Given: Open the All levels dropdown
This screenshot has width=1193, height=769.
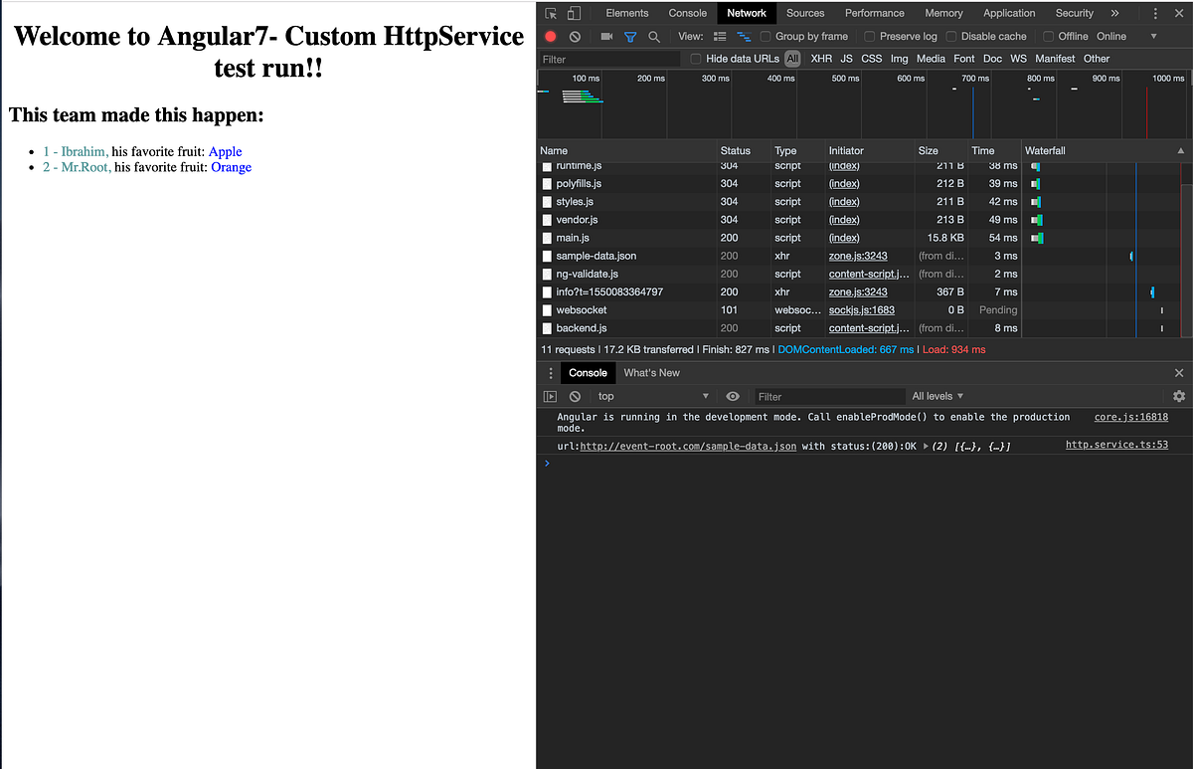Looking at the screenshot, I should tap(936, 395).
